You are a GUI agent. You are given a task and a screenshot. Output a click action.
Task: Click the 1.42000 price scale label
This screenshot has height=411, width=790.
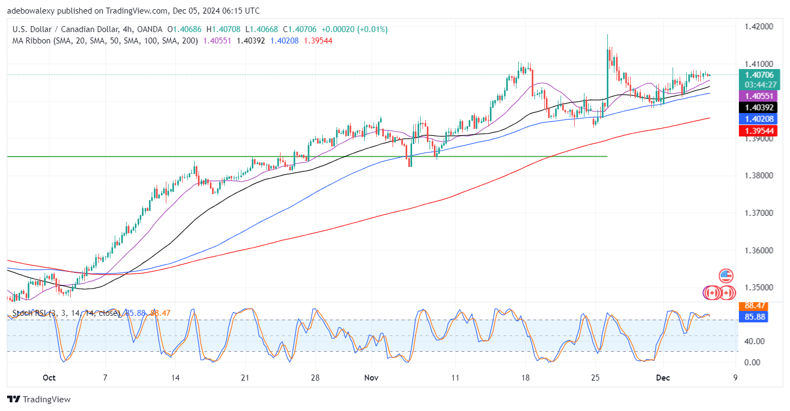click(760, 26)
